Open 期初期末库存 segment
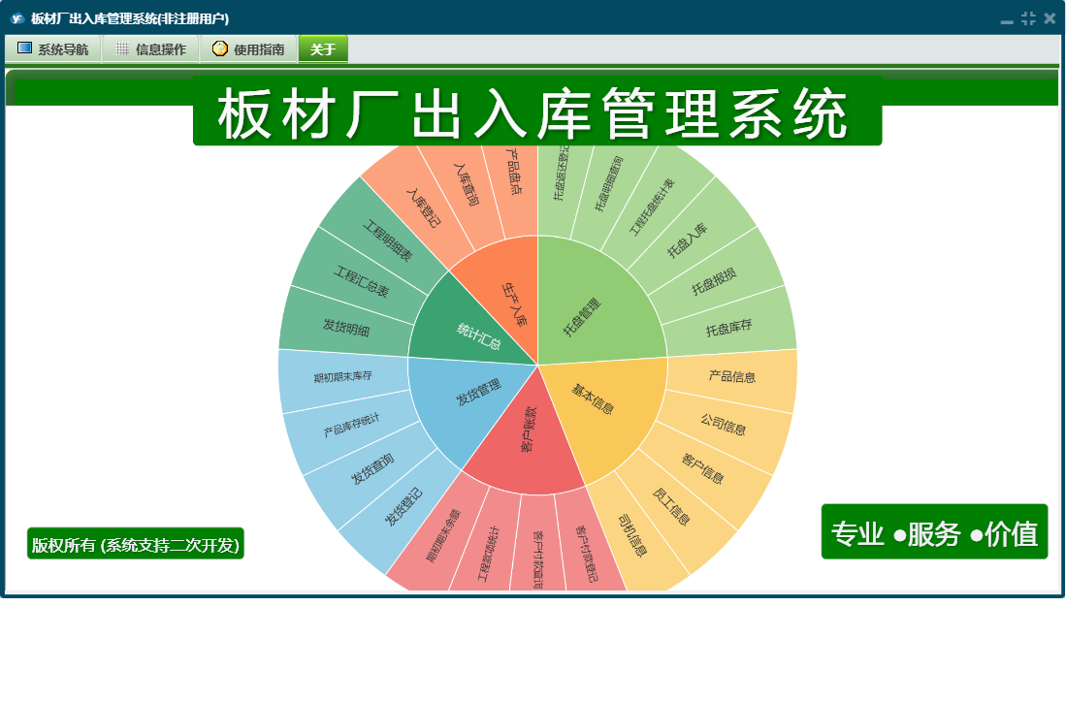 (342, 376)
